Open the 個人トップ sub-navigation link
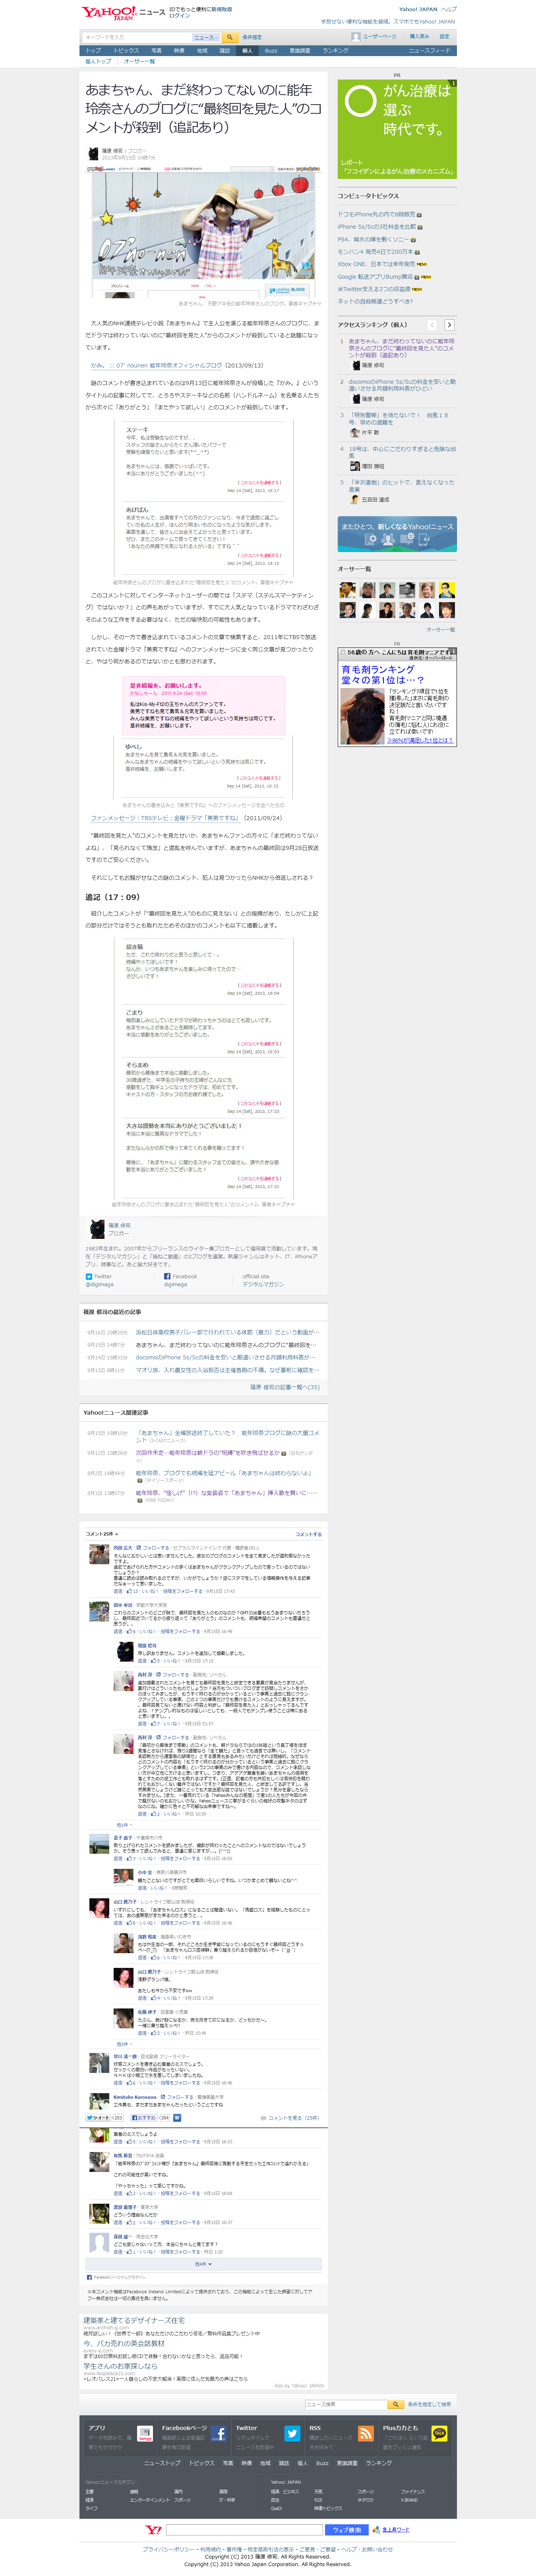Screen dimensions: 536x2576 tap(98, 62)
